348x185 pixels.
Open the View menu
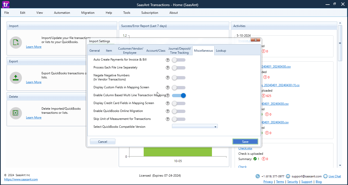tap(40, 12)
